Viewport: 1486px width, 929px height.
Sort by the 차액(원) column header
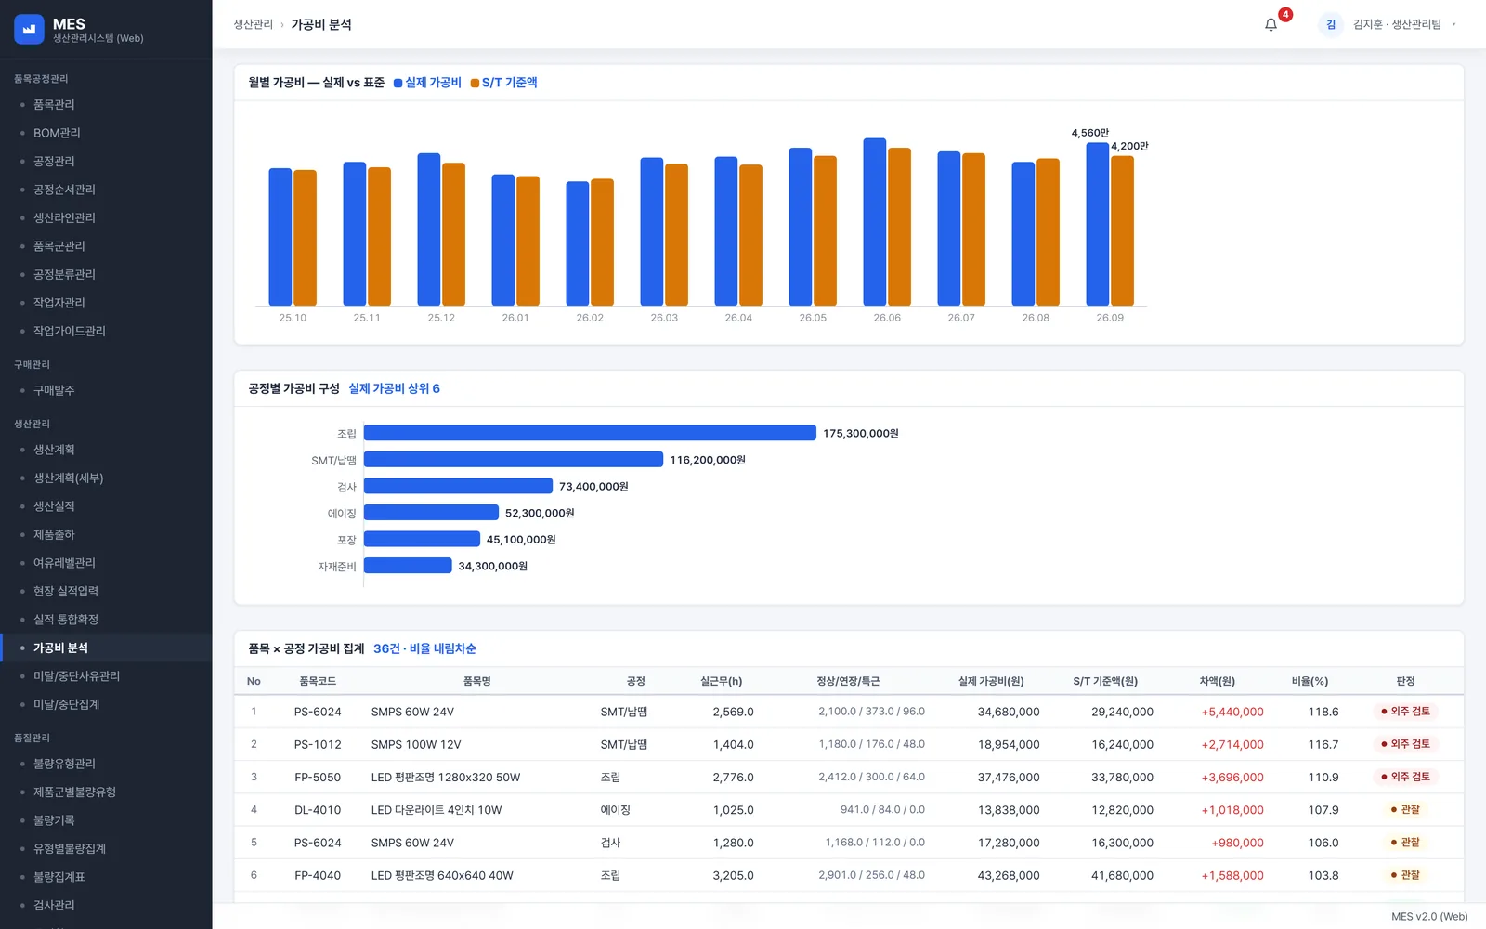coord(1217,681)
